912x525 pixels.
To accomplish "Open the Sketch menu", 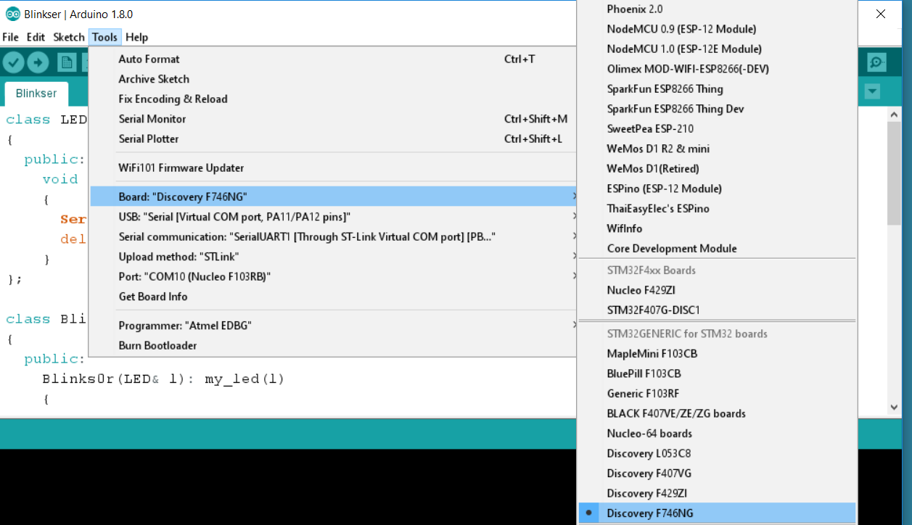I will [69, 37].
